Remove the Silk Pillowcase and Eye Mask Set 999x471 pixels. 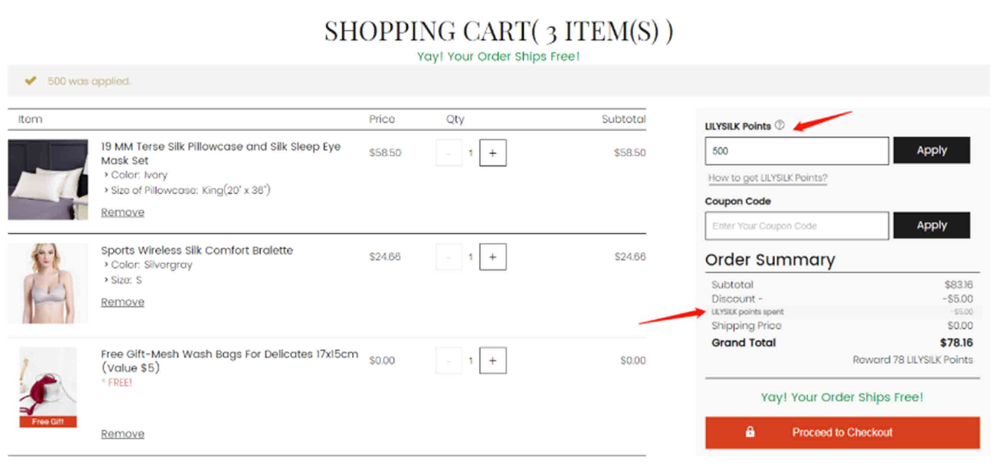(x=123, y=213)
